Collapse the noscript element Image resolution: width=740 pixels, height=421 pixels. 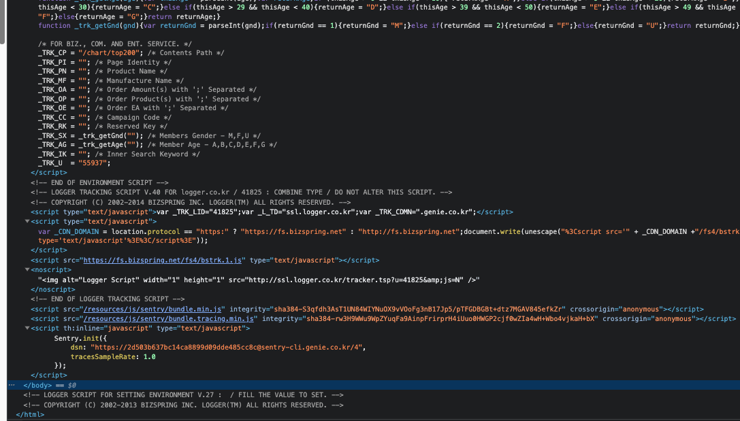click(27, 269)
